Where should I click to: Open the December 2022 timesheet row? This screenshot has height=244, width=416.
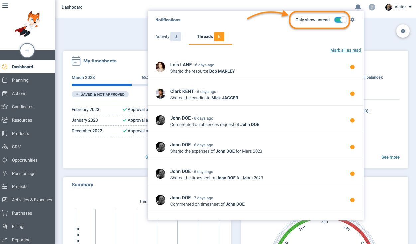110,131
